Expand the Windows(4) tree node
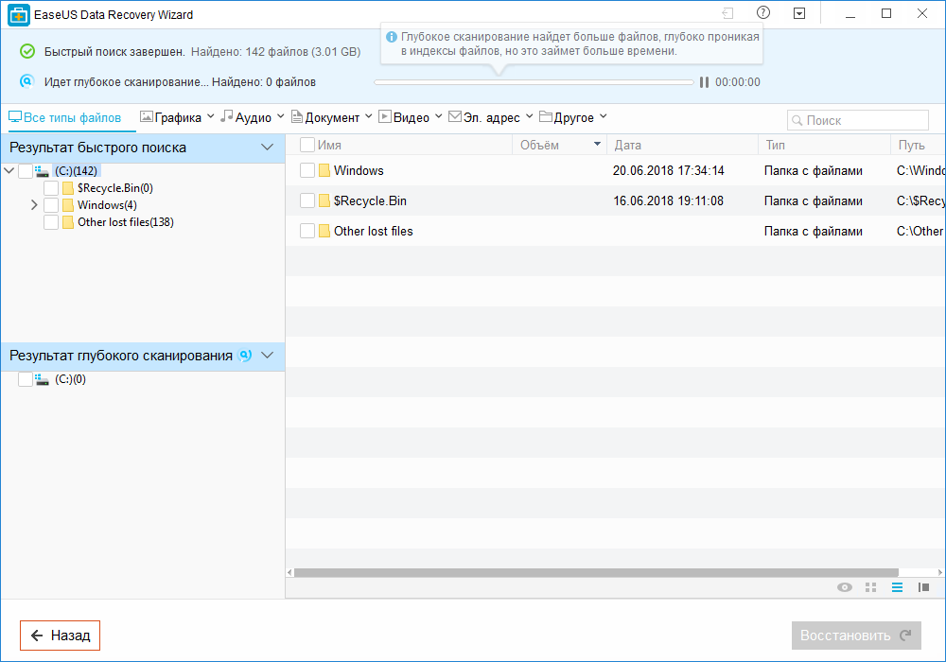Screen dimensions: 946x662 (x=34, y=205)
